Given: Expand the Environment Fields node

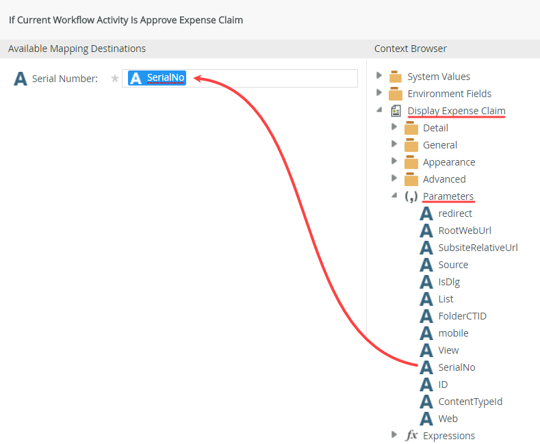Looking at the screenshot, I should pos(379,92).
